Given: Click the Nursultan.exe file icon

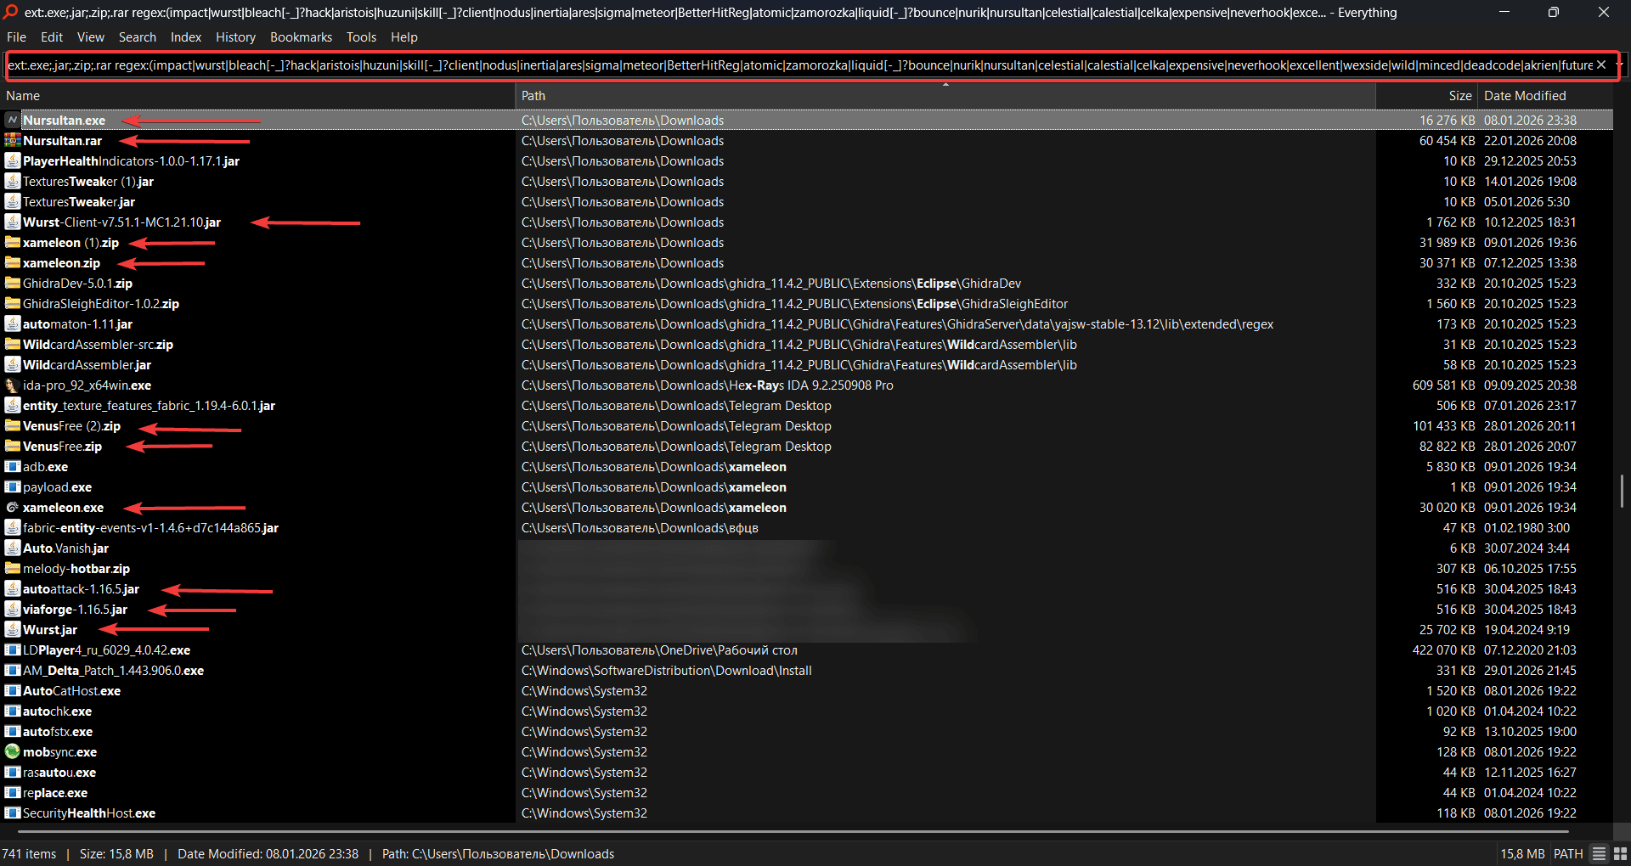Looking at the screenshot, I should (x=13, y=121).
